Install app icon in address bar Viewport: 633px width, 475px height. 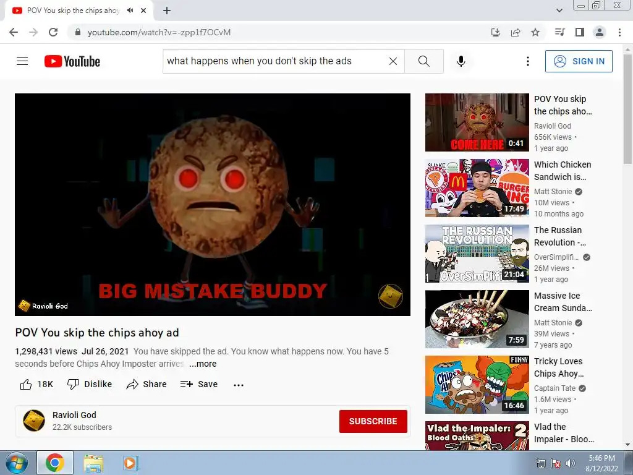(496, 32)
